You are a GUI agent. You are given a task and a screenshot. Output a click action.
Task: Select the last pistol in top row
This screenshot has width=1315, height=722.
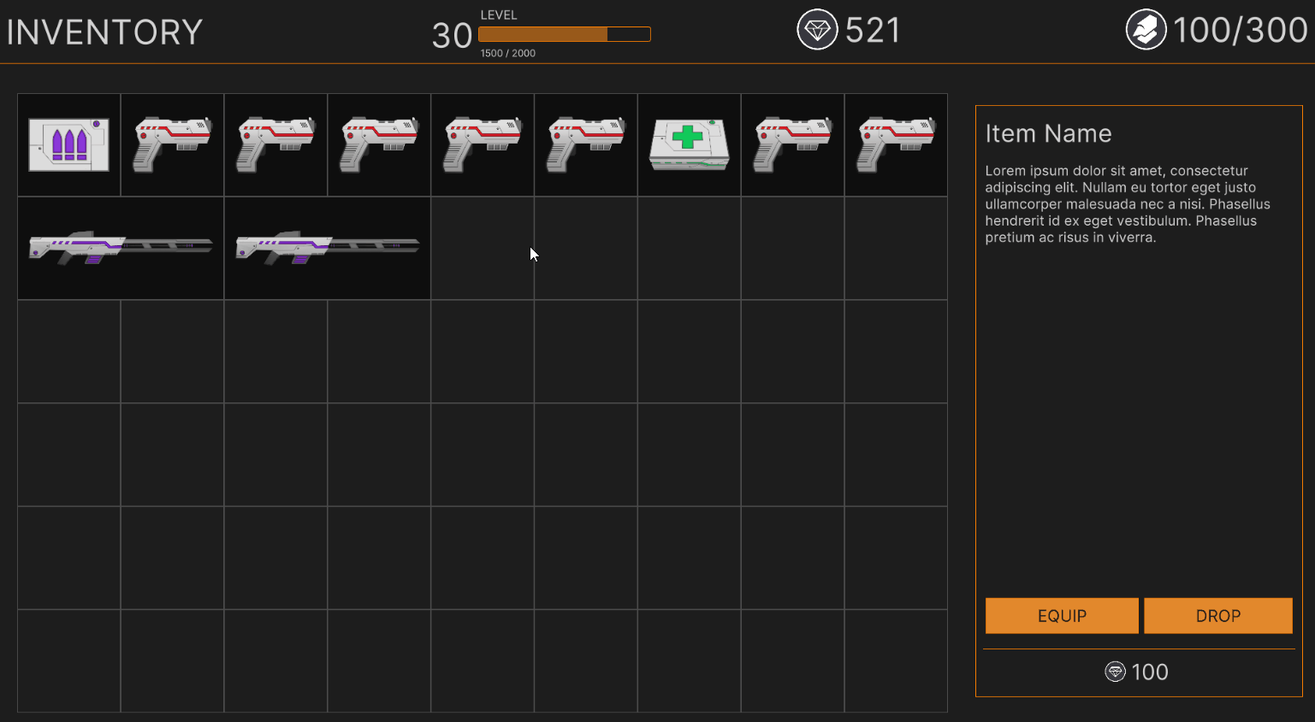pos(896,144)
